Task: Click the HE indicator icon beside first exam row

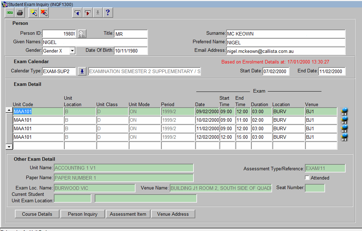Action: pyautogui.click(x=344, y=111)
